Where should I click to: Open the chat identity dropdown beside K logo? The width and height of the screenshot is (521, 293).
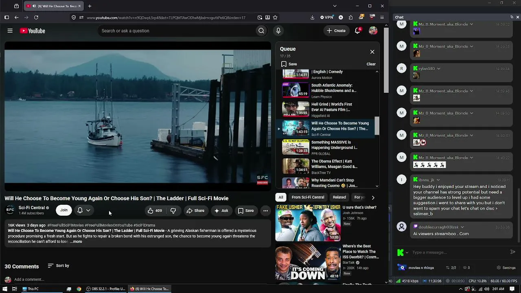tap(407, 252)
